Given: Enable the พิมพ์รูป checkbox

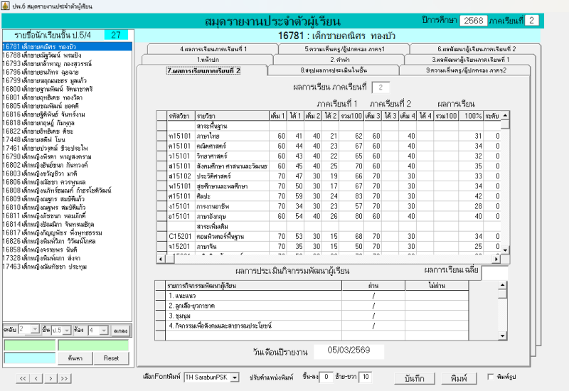Looking at the screenshot, I should 491,377.
